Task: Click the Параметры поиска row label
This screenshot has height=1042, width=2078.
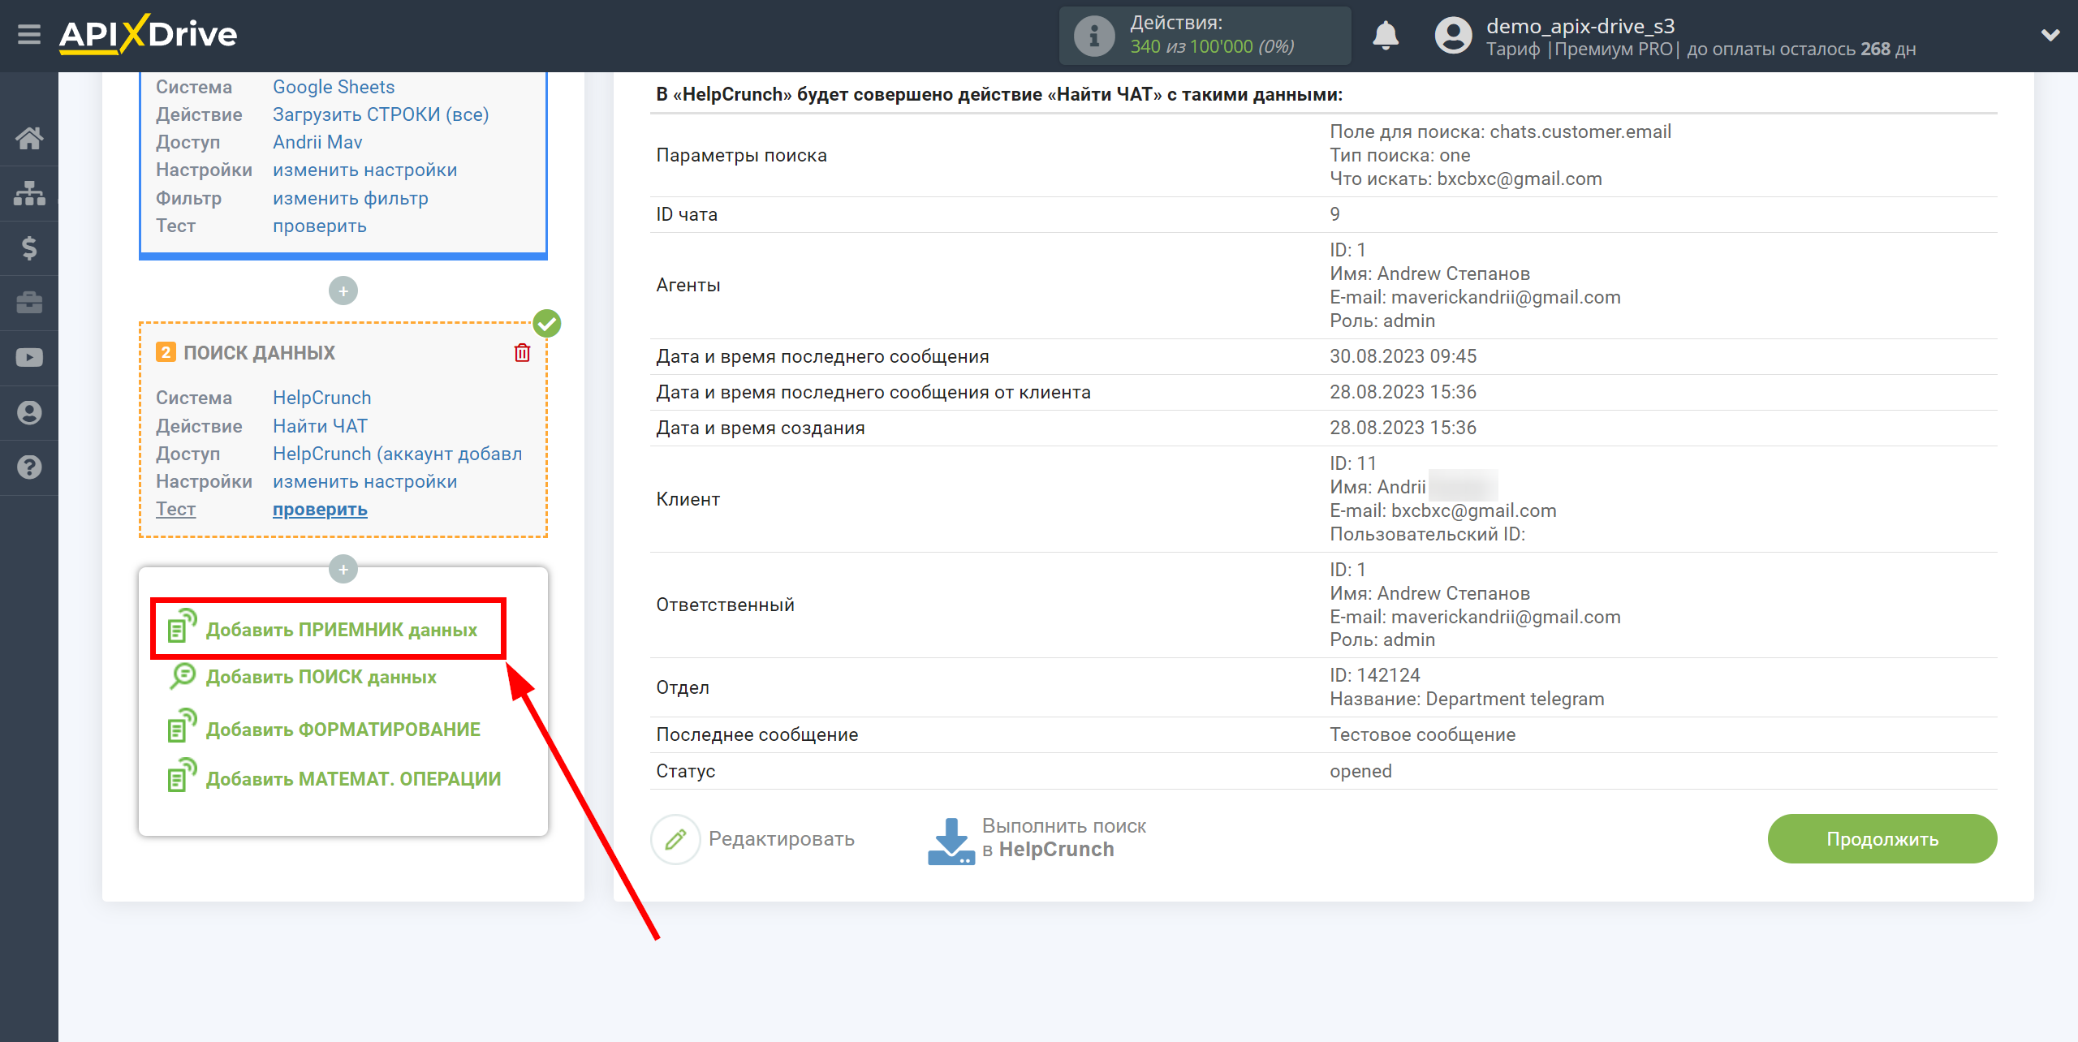Action: [x=741, y=155]
